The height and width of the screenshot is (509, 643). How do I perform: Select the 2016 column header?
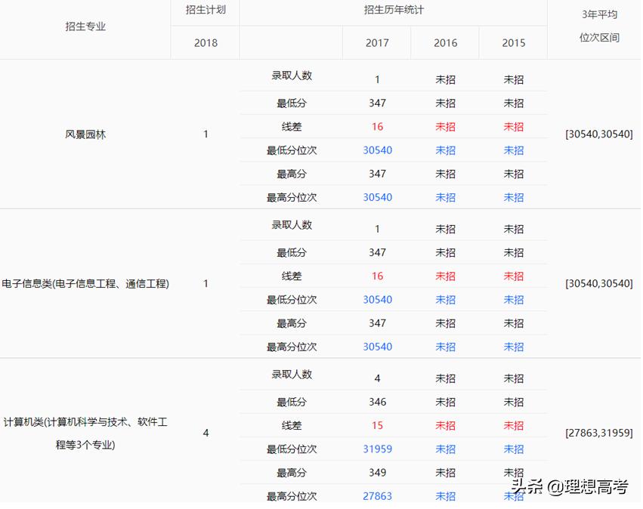(444, 43)
